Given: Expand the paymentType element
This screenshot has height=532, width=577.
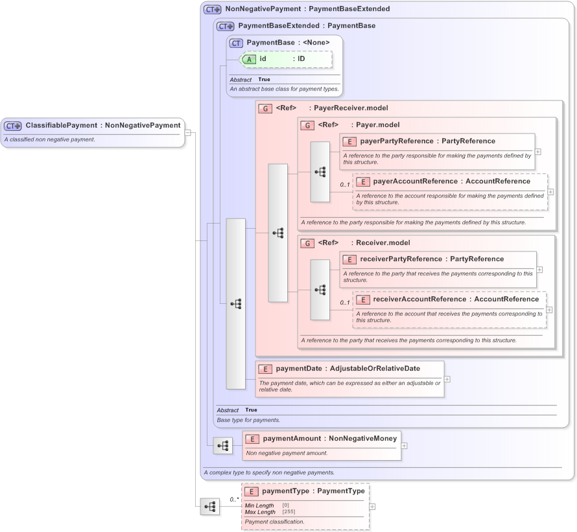Looking at the screenshot, I should pyautogui.click(x=372, y=507).
